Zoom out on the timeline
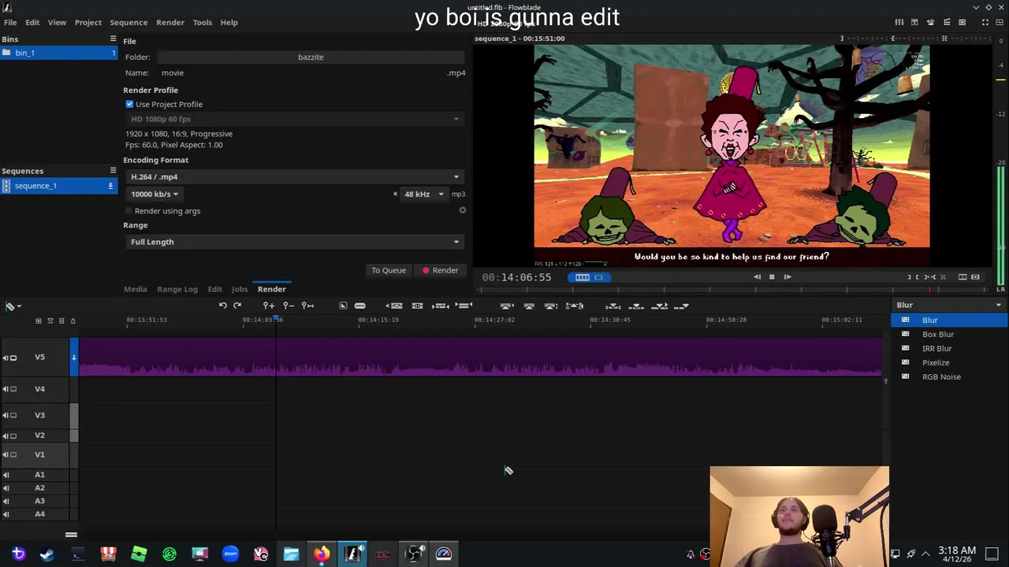The image size is (1009, 567). 289,306
